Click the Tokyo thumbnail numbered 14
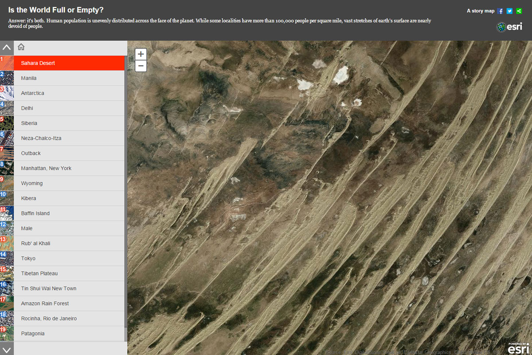The image size is (532, 355). pos(7,258)
